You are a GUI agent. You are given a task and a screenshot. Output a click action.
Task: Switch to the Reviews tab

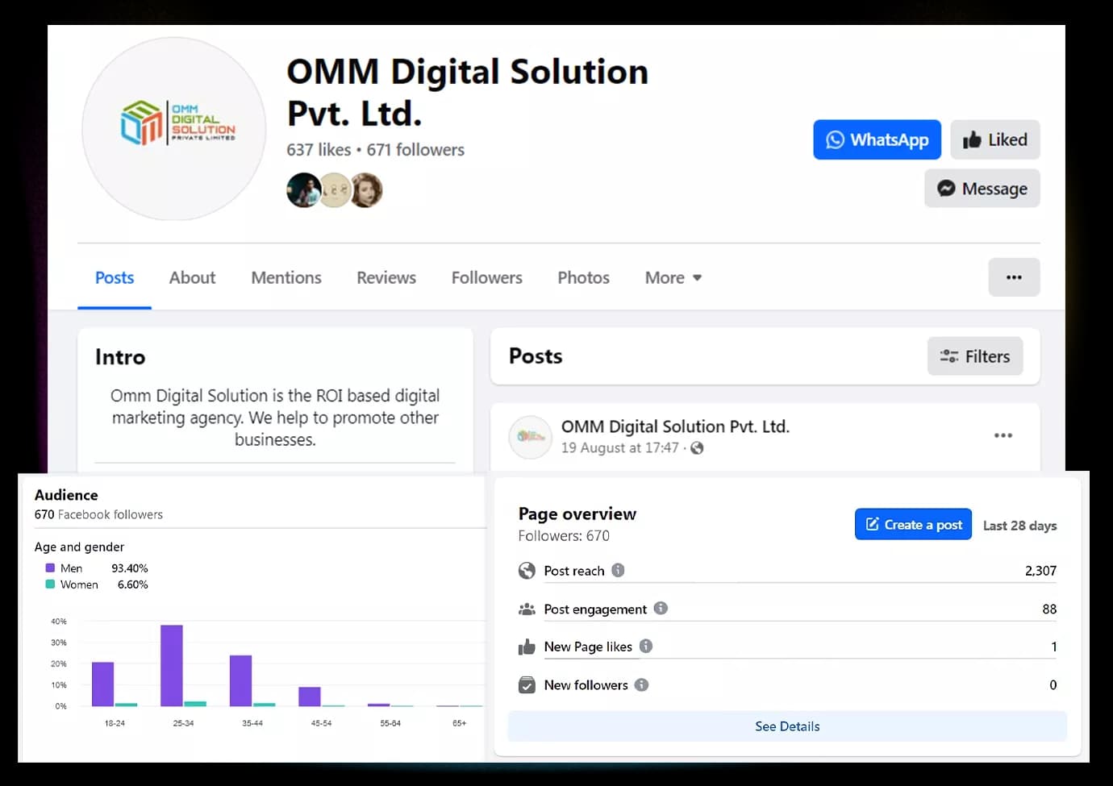point(386,278)
